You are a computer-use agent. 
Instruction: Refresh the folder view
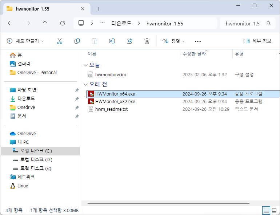63,23
